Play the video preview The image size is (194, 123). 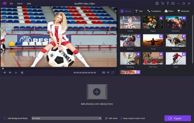[16, 73]
